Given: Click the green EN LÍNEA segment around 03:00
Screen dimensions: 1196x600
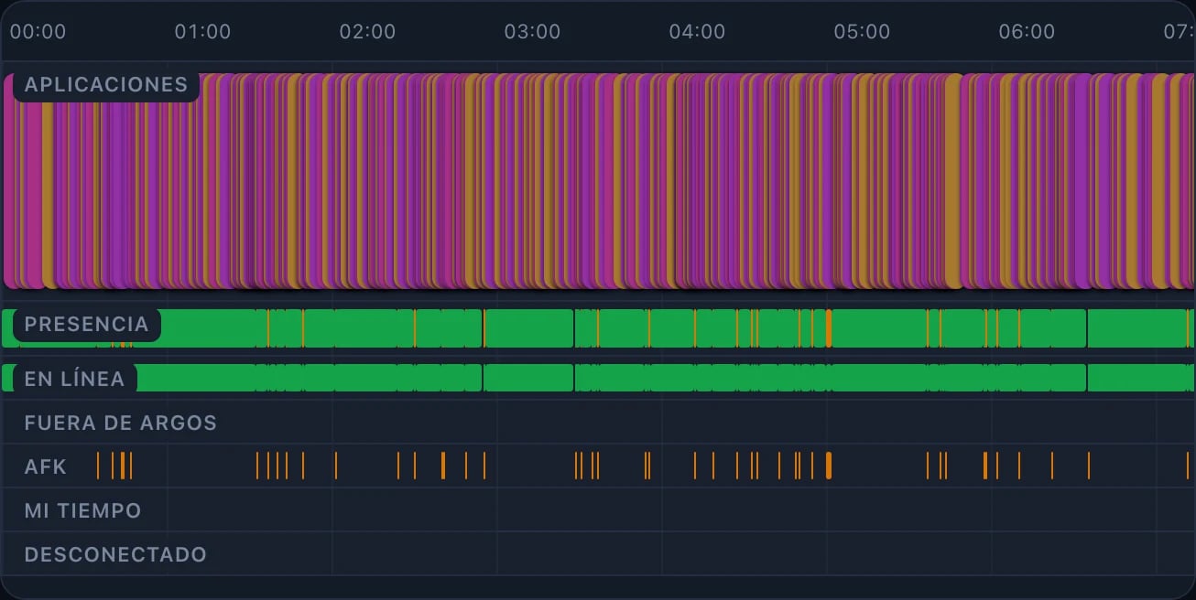Looking at the screenshot, I should [x=528, y=378].
